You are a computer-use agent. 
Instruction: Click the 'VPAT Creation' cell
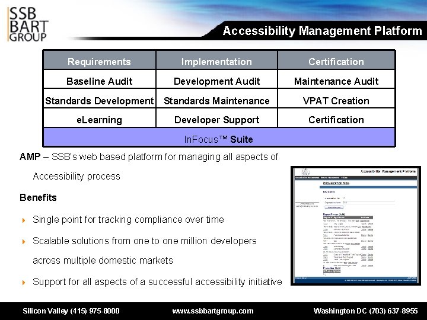pos(336,99)
